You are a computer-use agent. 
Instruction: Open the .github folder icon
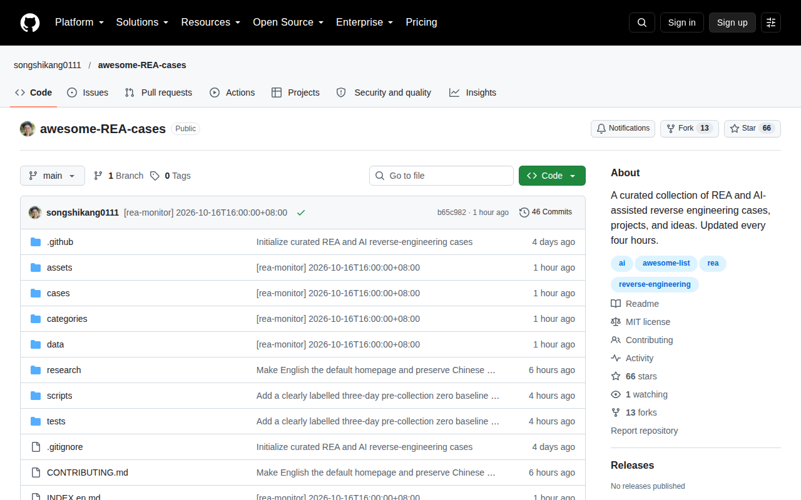pyautogui.click(x=36, y=242)
